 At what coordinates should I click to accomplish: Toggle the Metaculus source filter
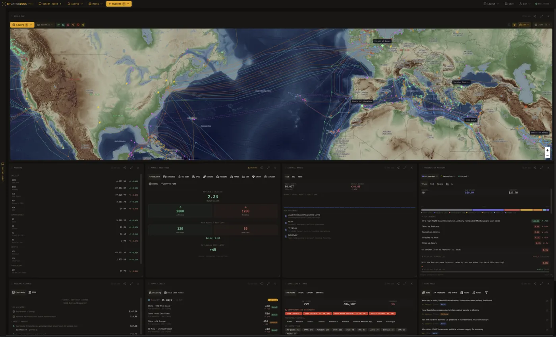click(x=448, y=176)
